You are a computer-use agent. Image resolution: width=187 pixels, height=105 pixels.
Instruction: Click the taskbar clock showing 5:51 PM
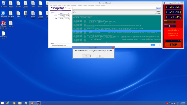coord(183,103)
